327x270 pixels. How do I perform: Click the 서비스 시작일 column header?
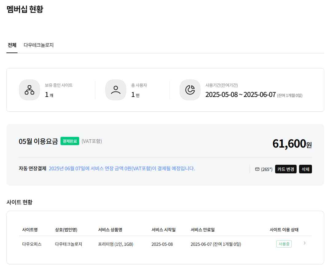163,230
